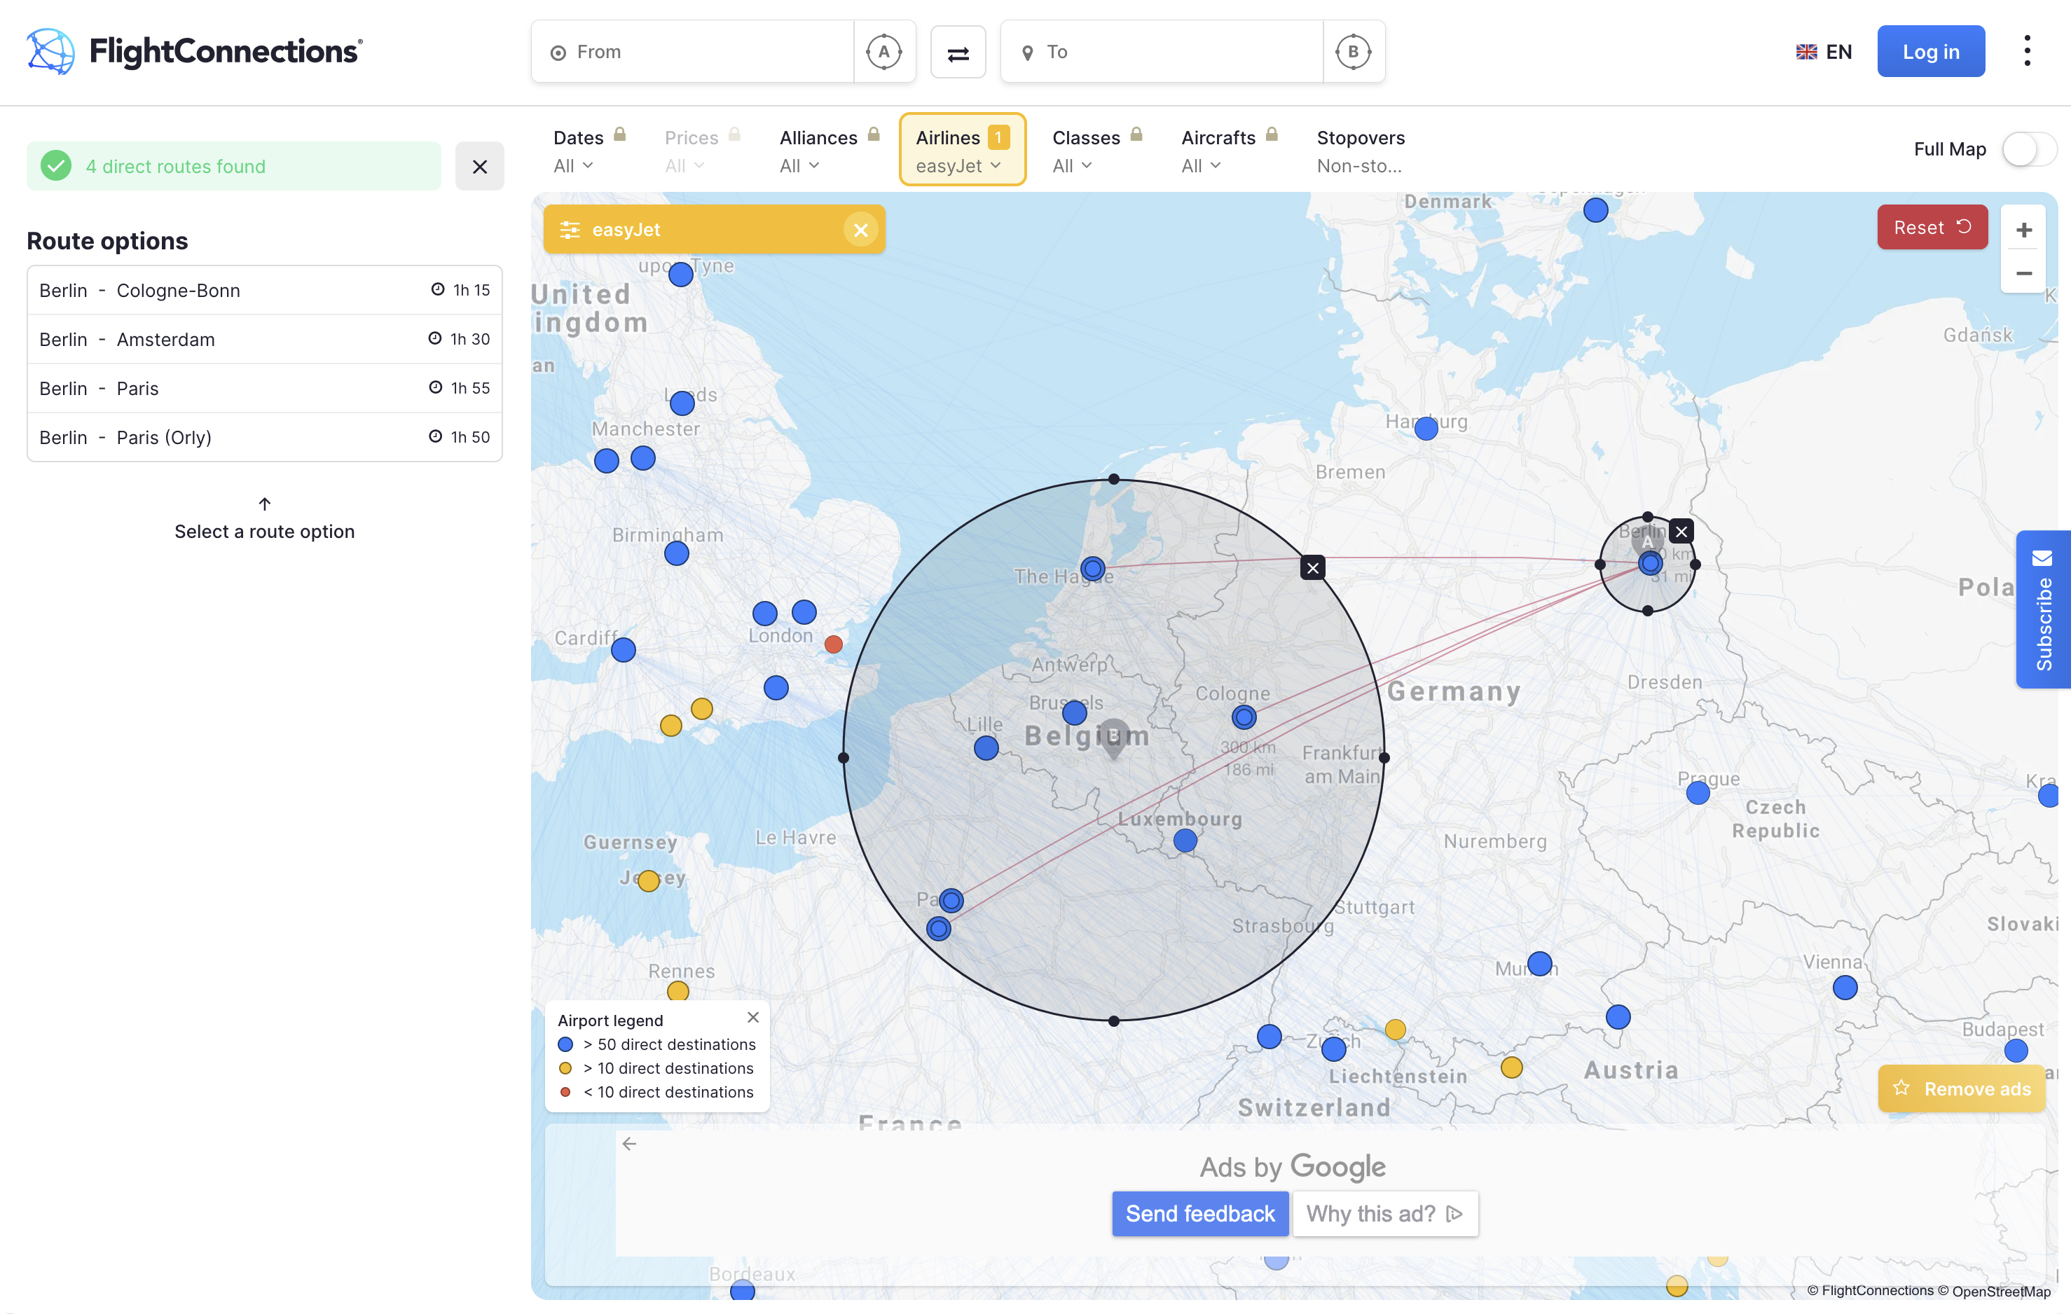Open the three-dot more options menu
The width and height of the screenshot is (2071, 1314).
coord(2027,52)
